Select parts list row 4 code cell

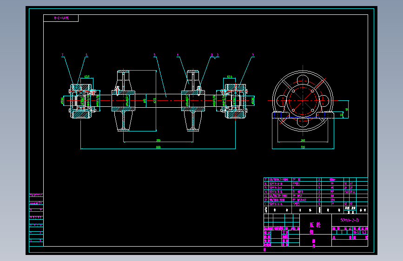280,192
